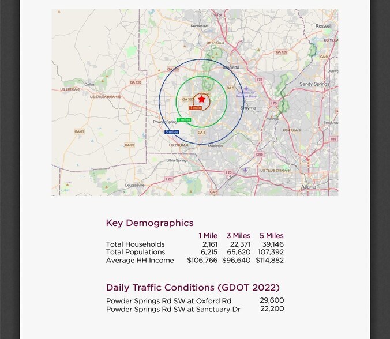The image size is (390, 339).
Task: Click the Dallas label on the map
Action: (89, 84)
